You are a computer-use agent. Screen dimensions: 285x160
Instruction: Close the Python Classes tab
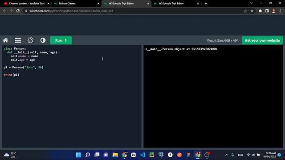point(98,4)
